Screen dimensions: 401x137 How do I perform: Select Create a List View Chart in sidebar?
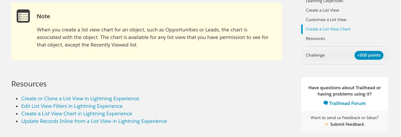click(328, 29)
